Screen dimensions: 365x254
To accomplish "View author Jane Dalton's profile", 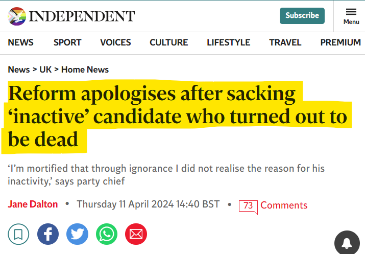I will pos(33,204).
